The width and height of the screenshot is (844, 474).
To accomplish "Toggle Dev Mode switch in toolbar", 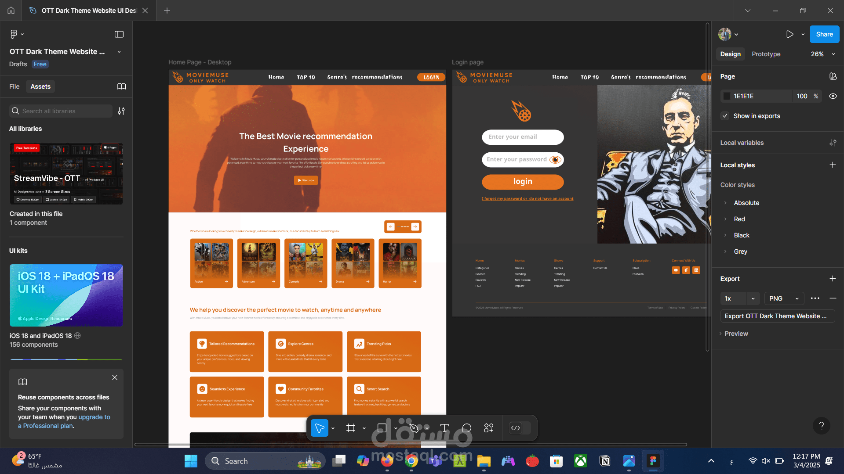I will (520, 428).
